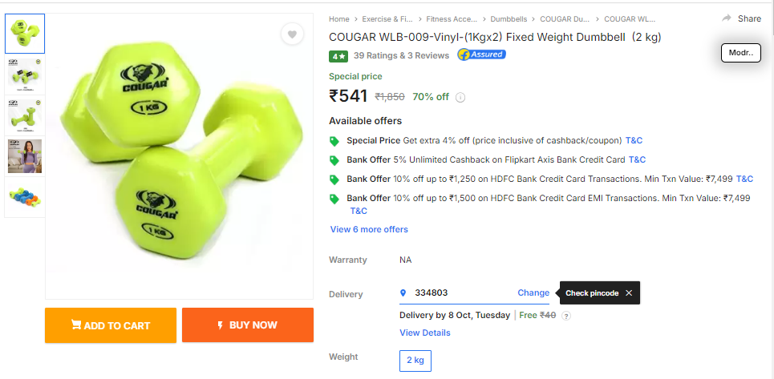Click the Share arrow icon
The height and width of the screenshot is (379, 774).
pos(727,18)
